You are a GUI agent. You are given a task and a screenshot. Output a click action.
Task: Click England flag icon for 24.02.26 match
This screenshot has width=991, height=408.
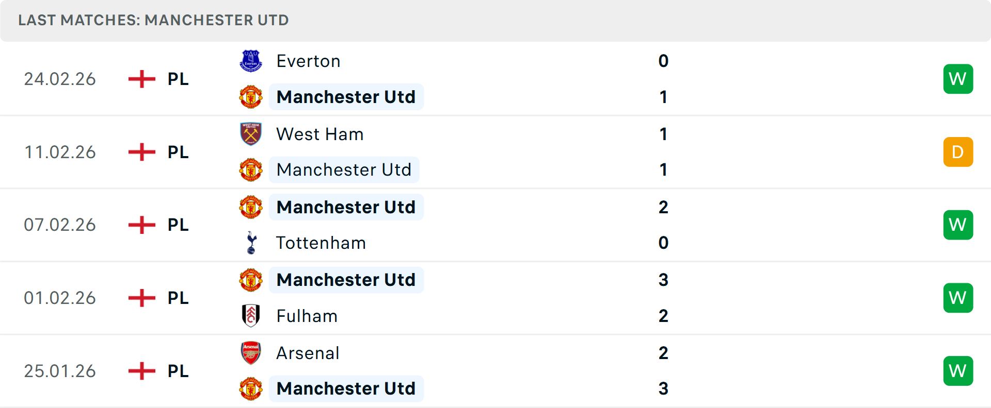(142, 79)
